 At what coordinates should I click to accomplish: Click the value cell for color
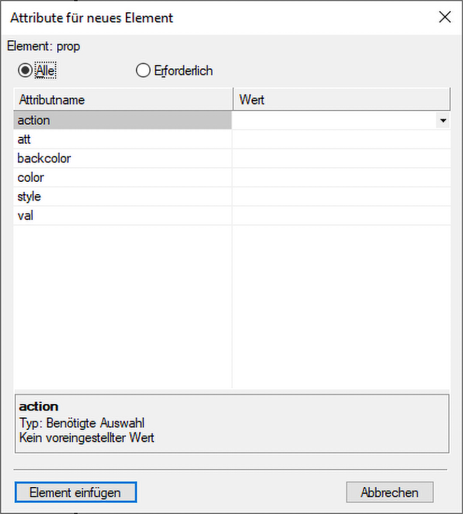[341, 177]
